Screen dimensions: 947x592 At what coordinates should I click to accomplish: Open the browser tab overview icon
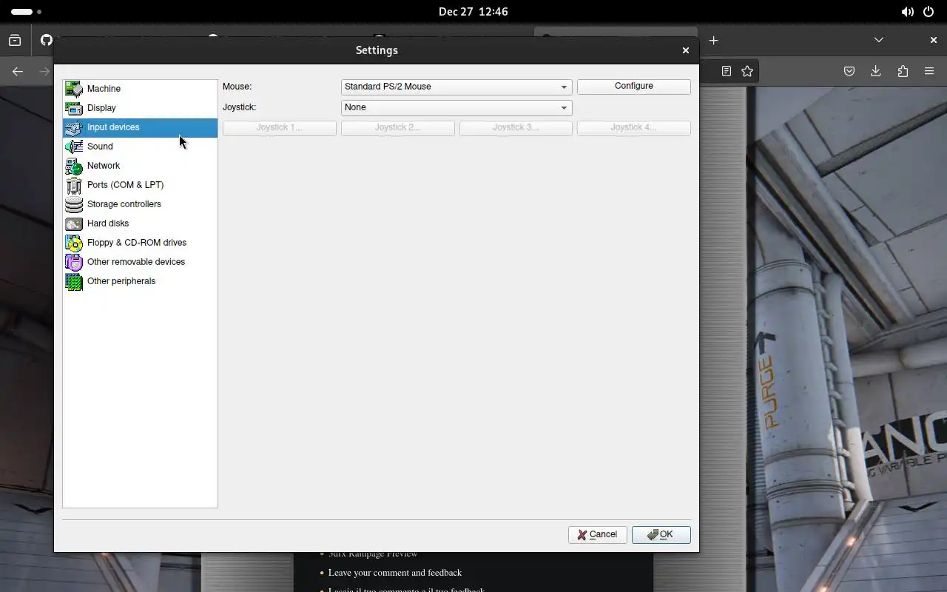[x=15, y=41]
